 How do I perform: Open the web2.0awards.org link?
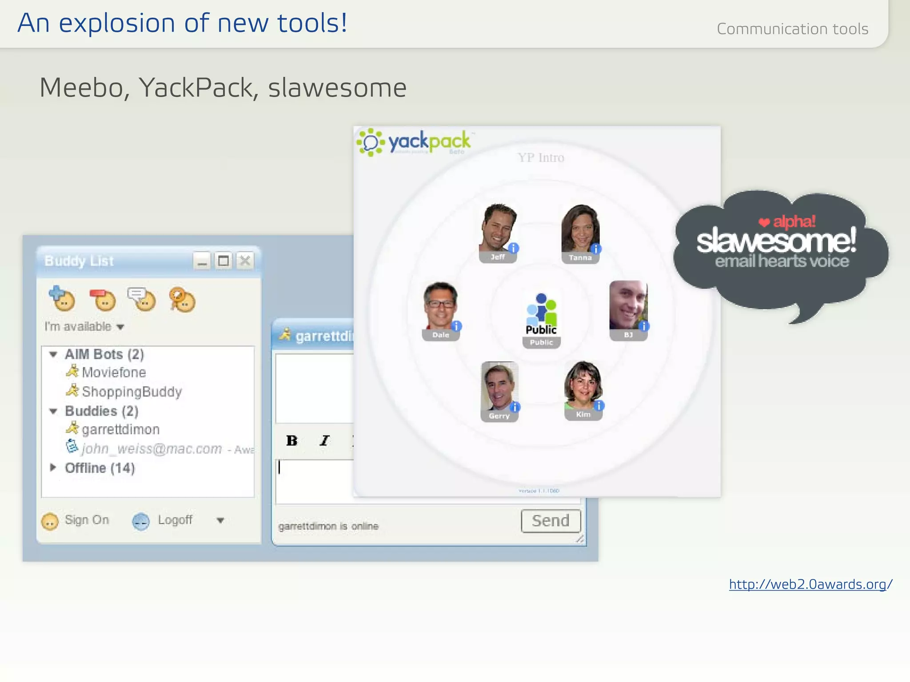pyautogui.click(x=810, y=584)
